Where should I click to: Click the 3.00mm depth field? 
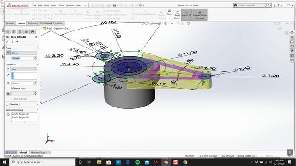click(22, 83)
